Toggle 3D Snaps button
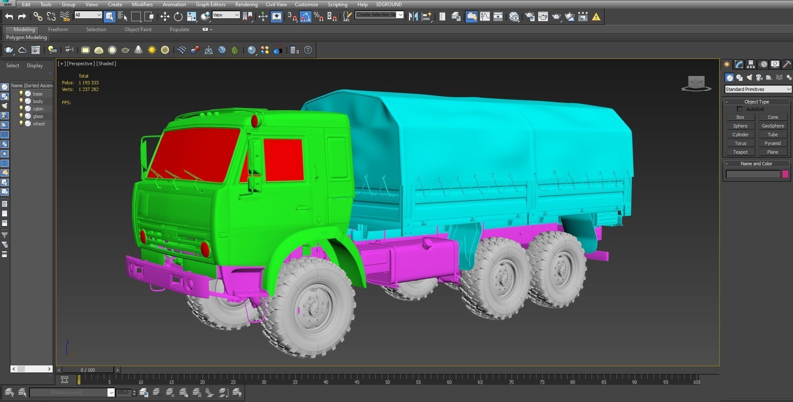The height and width of the screenshot is (402, 793). tap(292, 17)
